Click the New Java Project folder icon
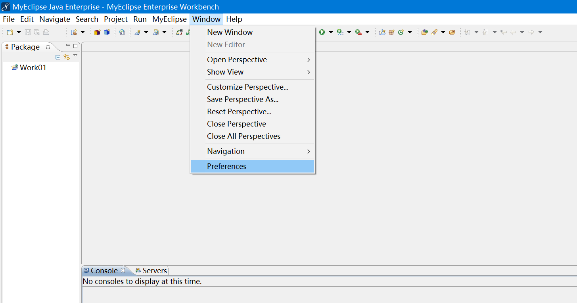 [382, 33]
